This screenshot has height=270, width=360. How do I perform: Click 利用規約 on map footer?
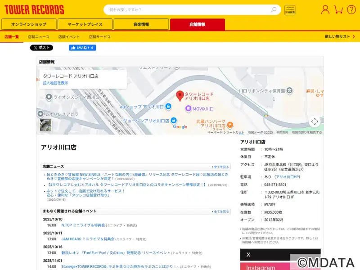point(282,132)
